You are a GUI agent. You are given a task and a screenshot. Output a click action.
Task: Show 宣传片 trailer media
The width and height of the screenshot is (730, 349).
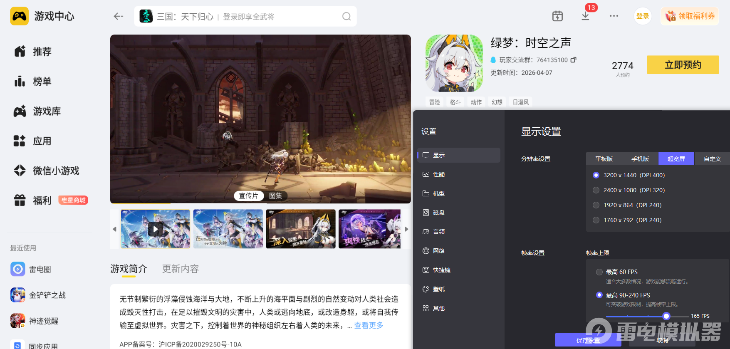point(249,196)
